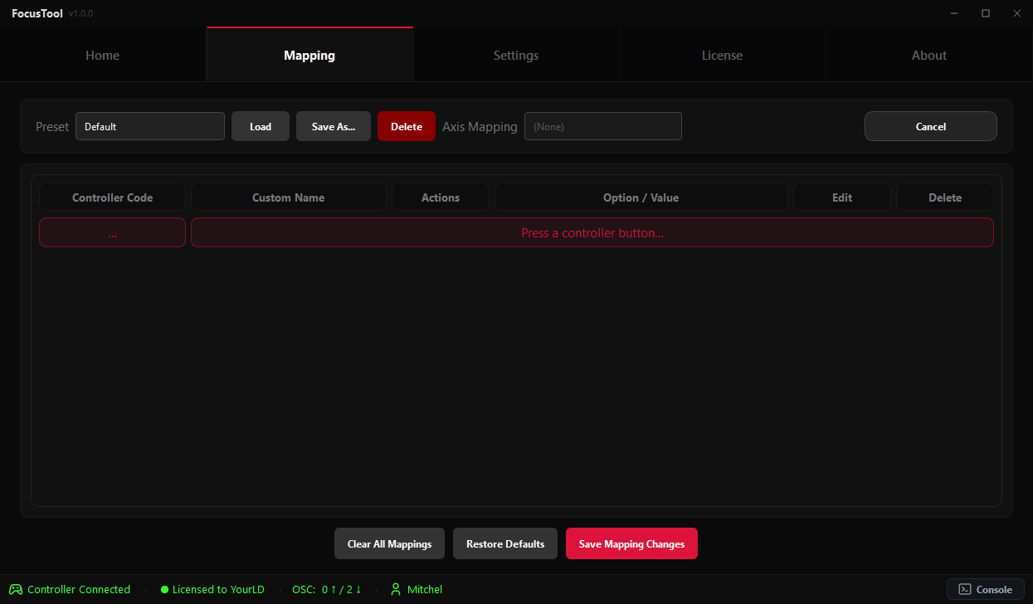Click the Controller Code column header

tap(113, 197)
